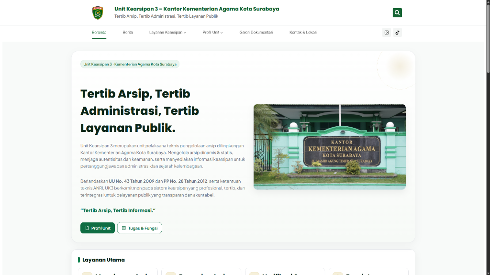Image resolution: width=490 pixels, height=275 pixels.
Task: Click the office building photo
Action: (x=329, y=147)
